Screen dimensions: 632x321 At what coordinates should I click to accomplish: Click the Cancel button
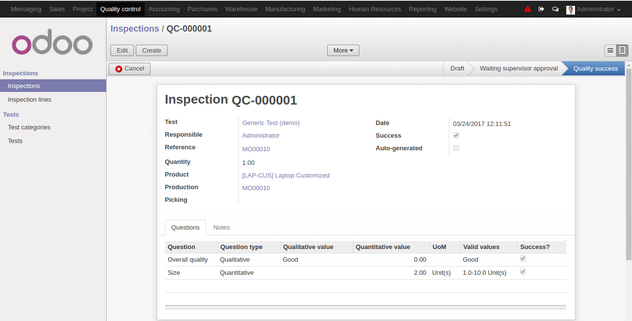click(x=130, y=69)
